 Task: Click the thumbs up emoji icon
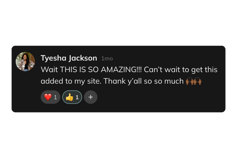click(70, 97)
